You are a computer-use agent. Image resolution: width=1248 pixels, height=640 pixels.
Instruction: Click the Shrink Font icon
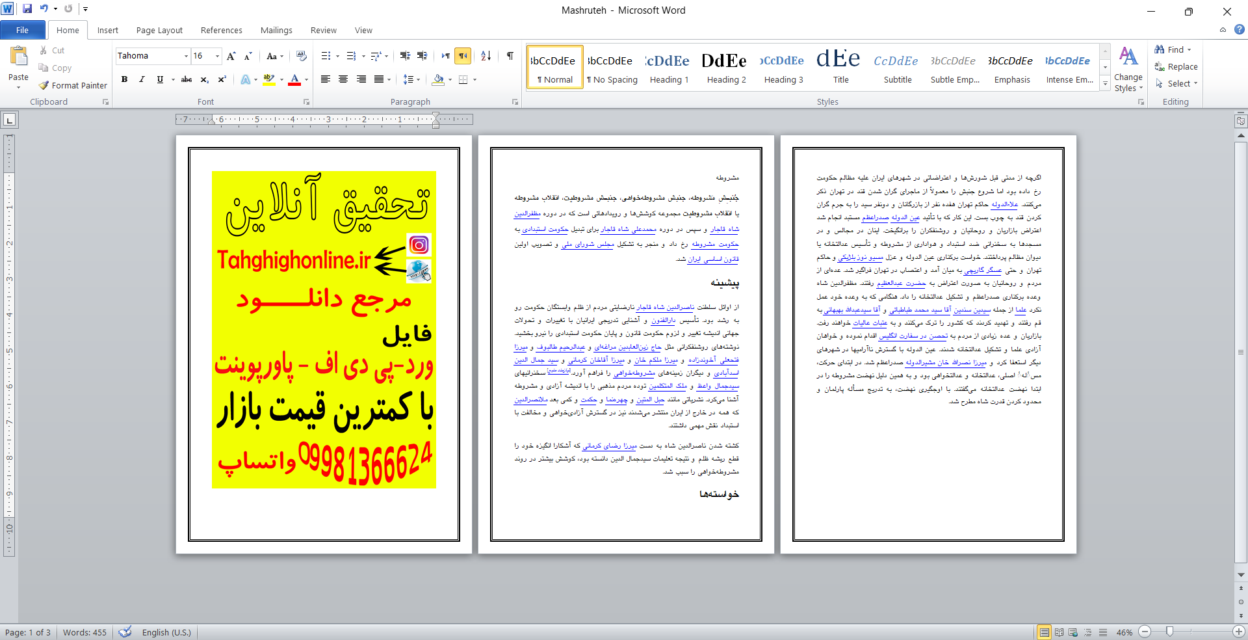click(x=248, y=56)
